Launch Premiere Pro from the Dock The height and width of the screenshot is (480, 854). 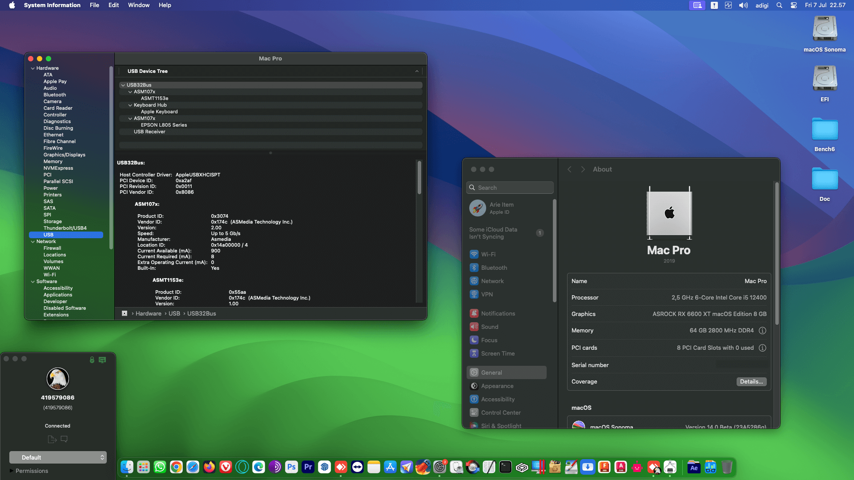[x=308, y=467]
